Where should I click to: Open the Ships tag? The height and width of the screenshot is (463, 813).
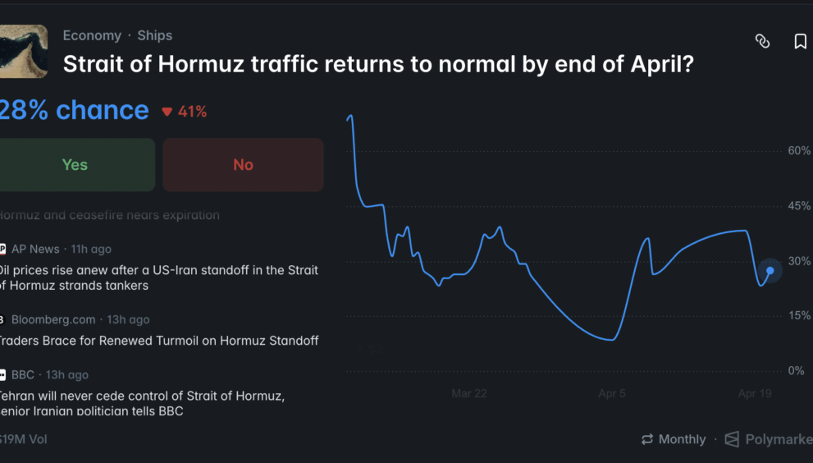(x=155, y=35)
